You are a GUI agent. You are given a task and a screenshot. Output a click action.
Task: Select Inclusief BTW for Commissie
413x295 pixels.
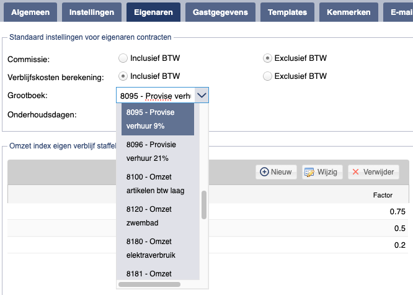click(x=123, y=58)
